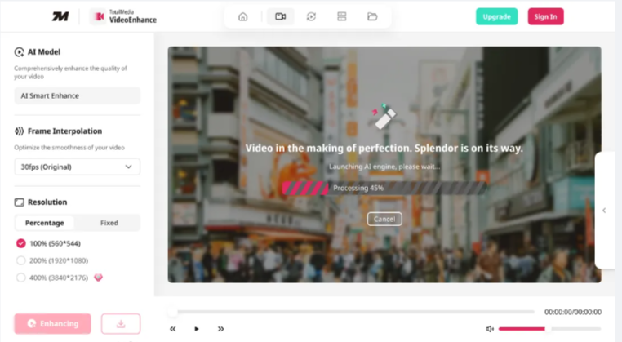Open the 30fps (Original) frame interpolation dropdown
Screen dimensions: 622x342
[x=77, y=167]
